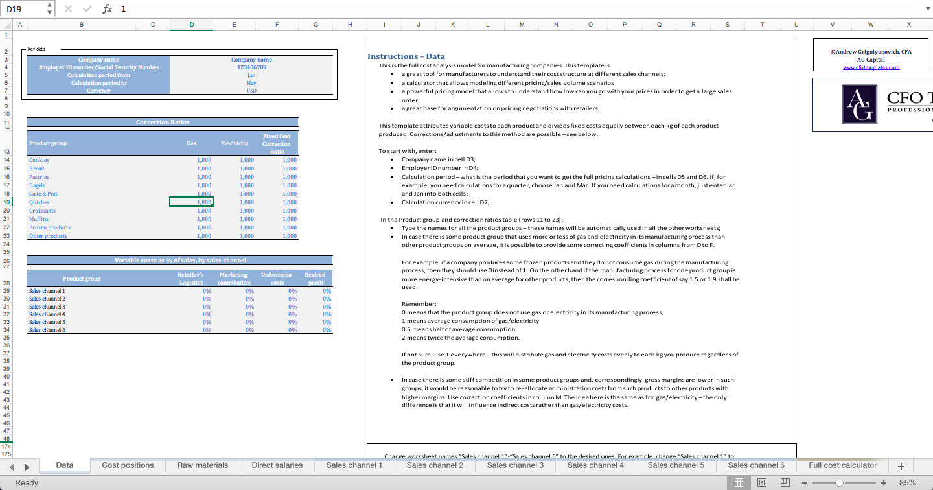Image resolution: width=933 pixels, height=490 pixels.
Task: Click the select-all corner of the grid
Action: [x=6, y=25]
